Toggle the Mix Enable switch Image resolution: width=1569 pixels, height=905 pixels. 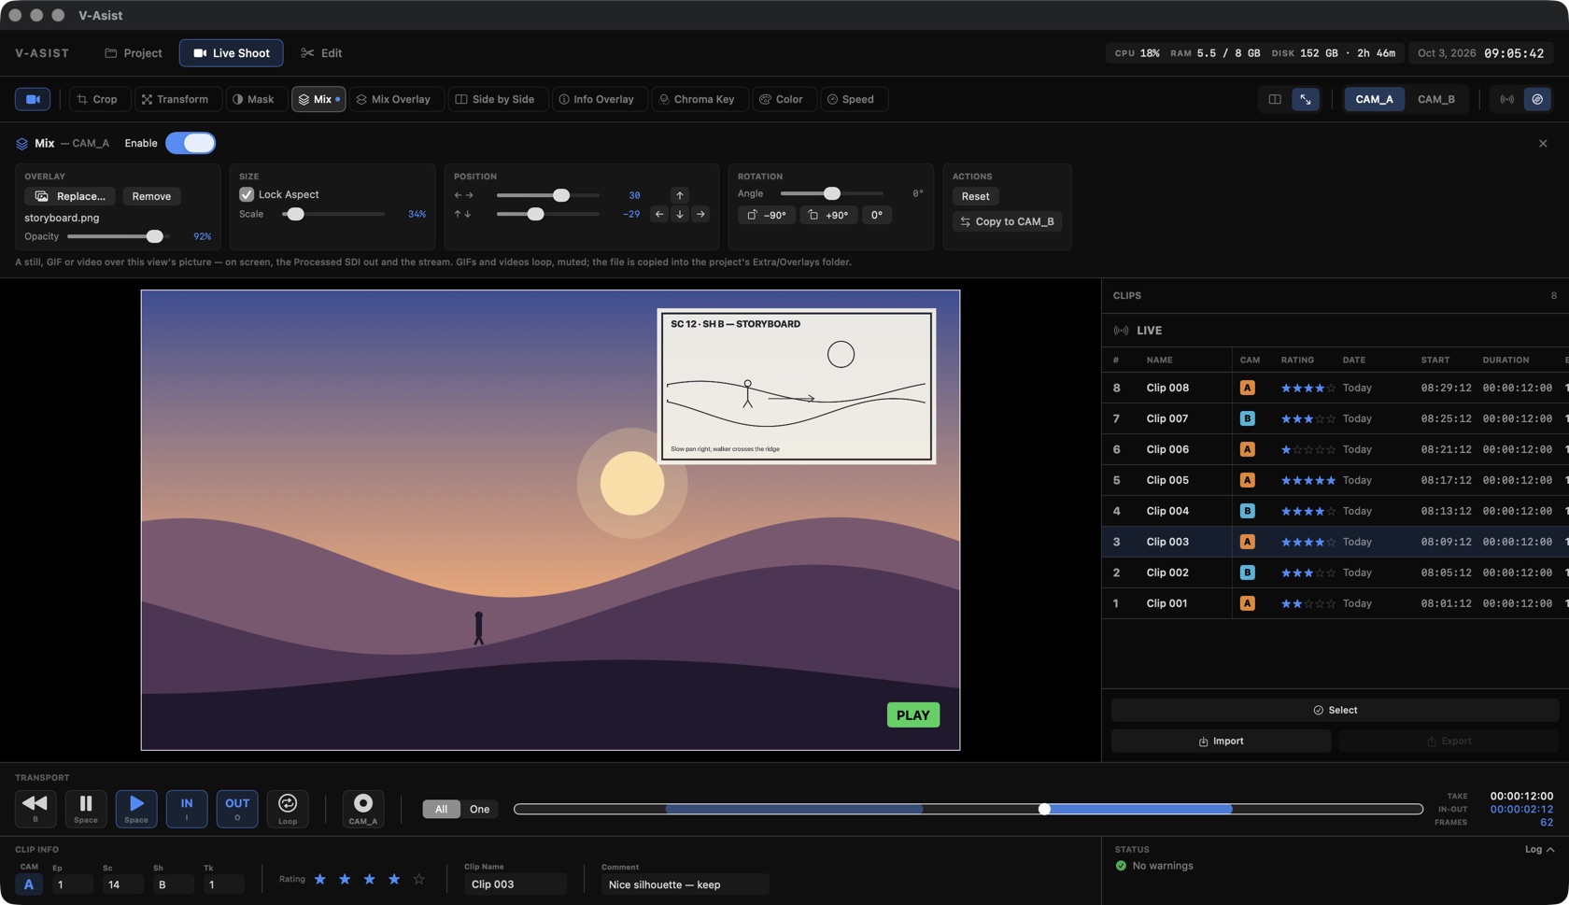pyautogui.click(x=191, y=143)
